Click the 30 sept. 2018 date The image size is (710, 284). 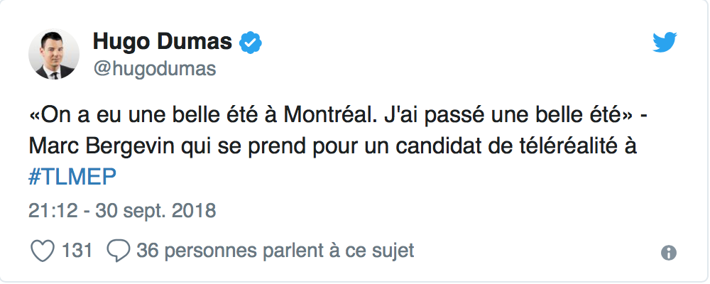[153, 211]
